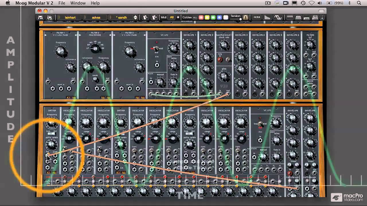Click the Save As preset icon

pyautogui.click(x=50, y=17)
